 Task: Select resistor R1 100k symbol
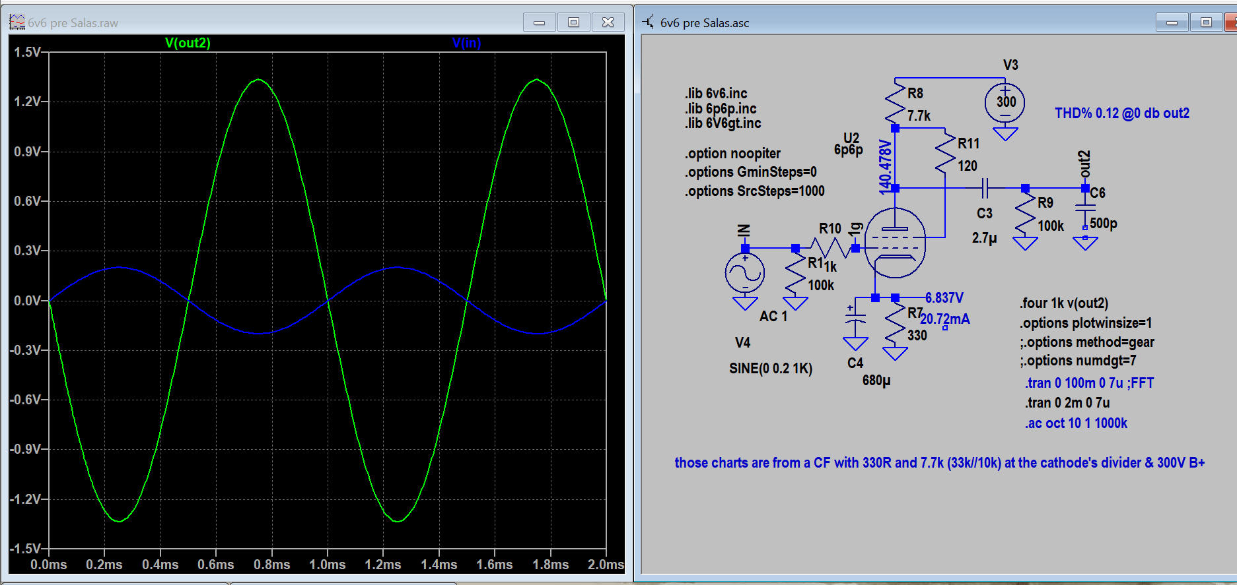click(795, 273)
